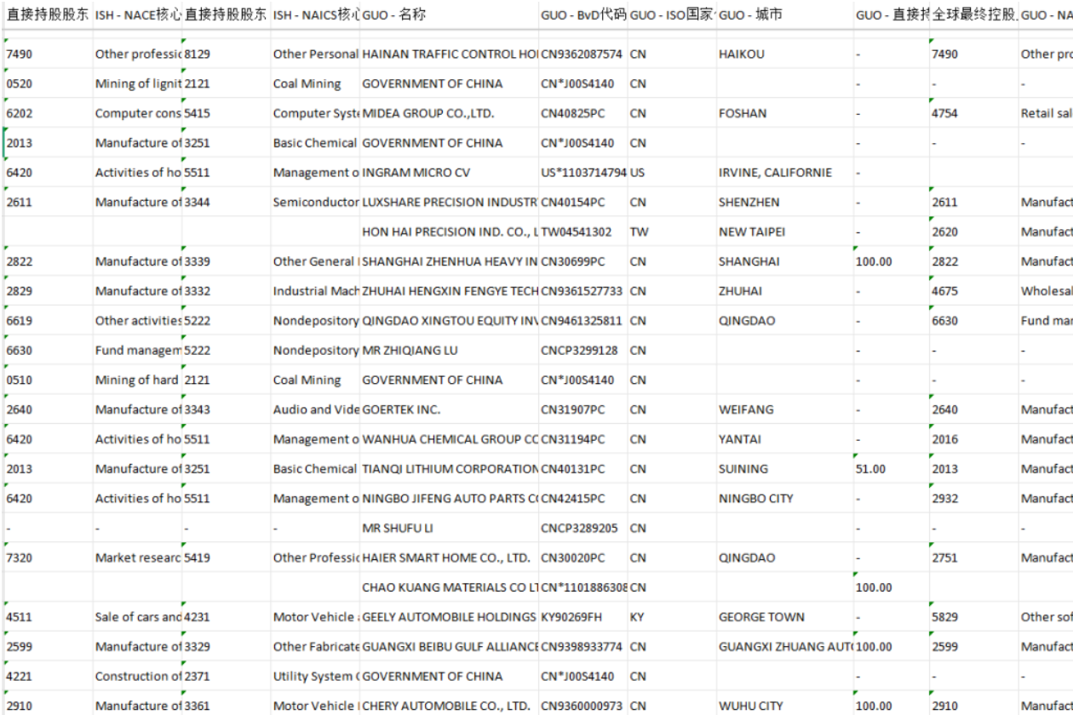Screen dimensions: 1073x715
Task: Select 'ZHUHAI HENGXIN FENGYE TECH' cell
Action: coord(449,291)
